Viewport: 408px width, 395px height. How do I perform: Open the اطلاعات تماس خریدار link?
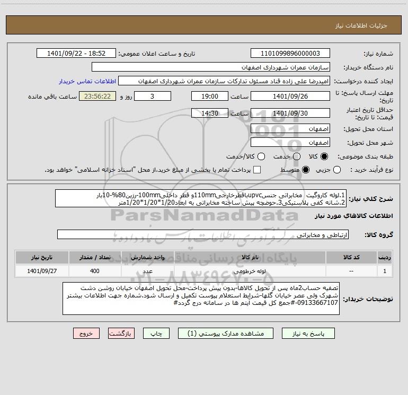(87, 81)
